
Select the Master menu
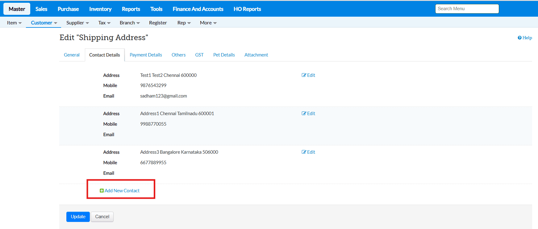pyautogui.click(x=17, y=9)
